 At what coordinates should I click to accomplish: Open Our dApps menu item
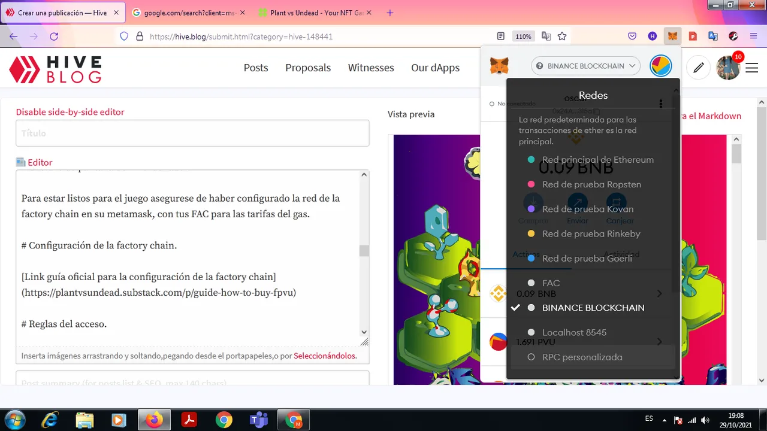(x=436, y=68)
